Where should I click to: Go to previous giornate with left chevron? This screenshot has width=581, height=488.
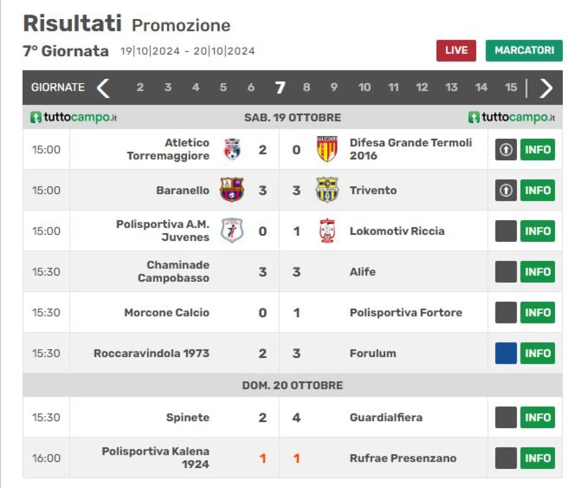[103, 88]
